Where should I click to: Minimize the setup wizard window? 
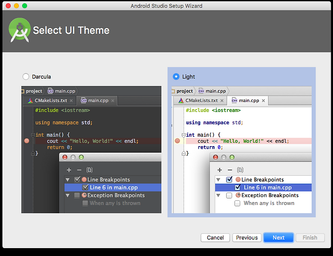pos(16,6)
